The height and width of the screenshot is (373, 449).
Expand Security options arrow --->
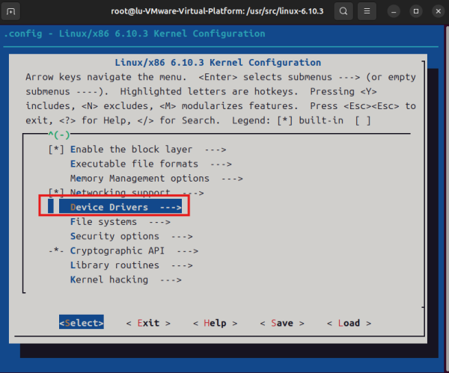point(182,236)
